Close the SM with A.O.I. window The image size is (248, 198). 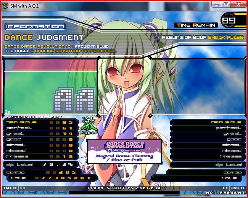238,5
